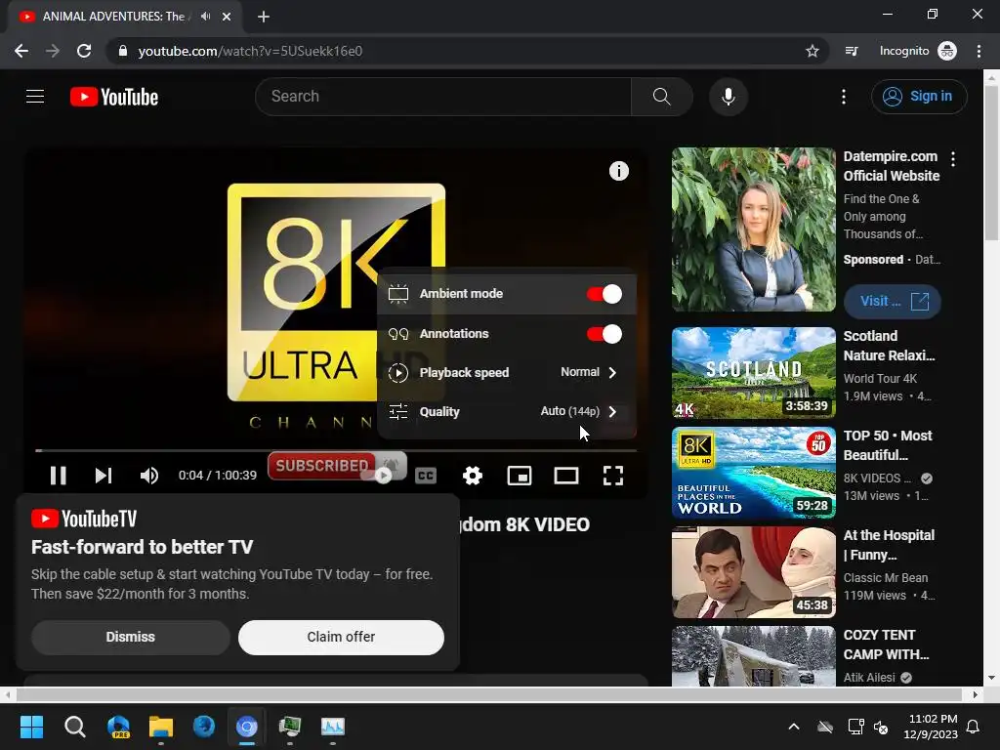
Task: Expand Auto (144p) quality chevron
Action: click(x=612, y=411)
